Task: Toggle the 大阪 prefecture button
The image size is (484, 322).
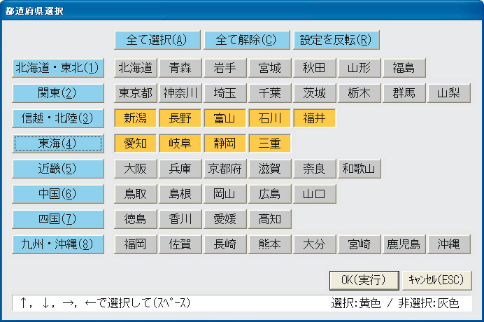Action: (135, 169)
